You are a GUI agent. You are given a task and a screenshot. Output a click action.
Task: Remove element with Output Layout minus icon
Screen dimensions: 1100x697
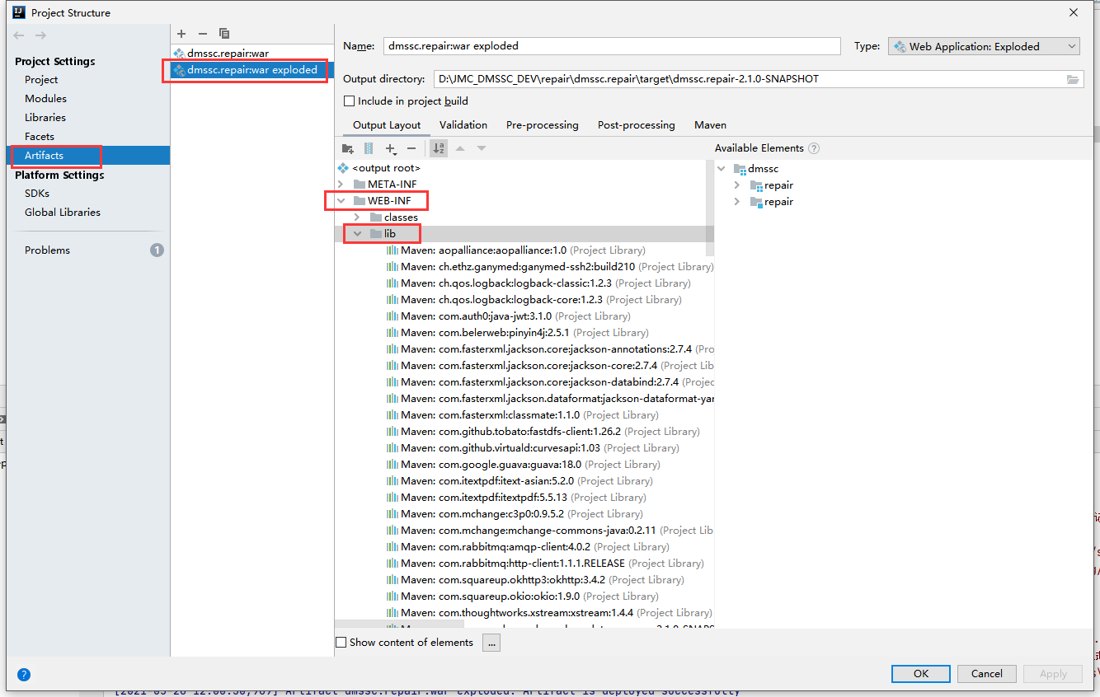point(411,148)
